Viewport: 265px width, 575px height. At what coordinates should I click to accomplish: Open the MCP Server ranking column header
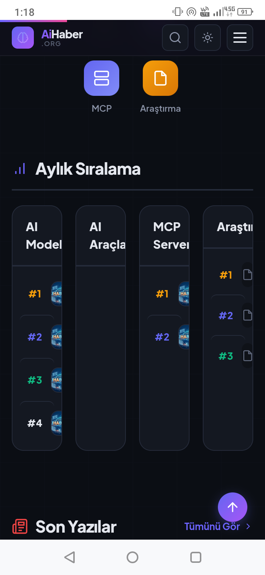click(165, 236)
